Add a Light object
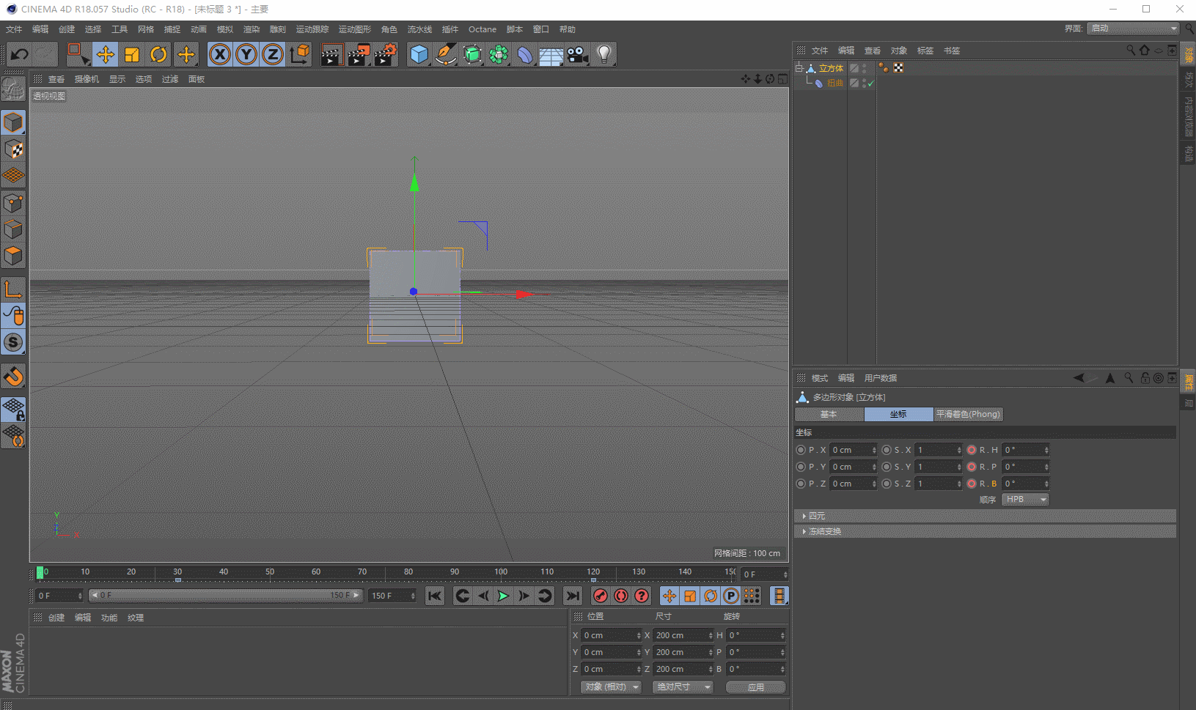Image resolution: width=1196 pixels, height=710 pixels. [604, 54]
